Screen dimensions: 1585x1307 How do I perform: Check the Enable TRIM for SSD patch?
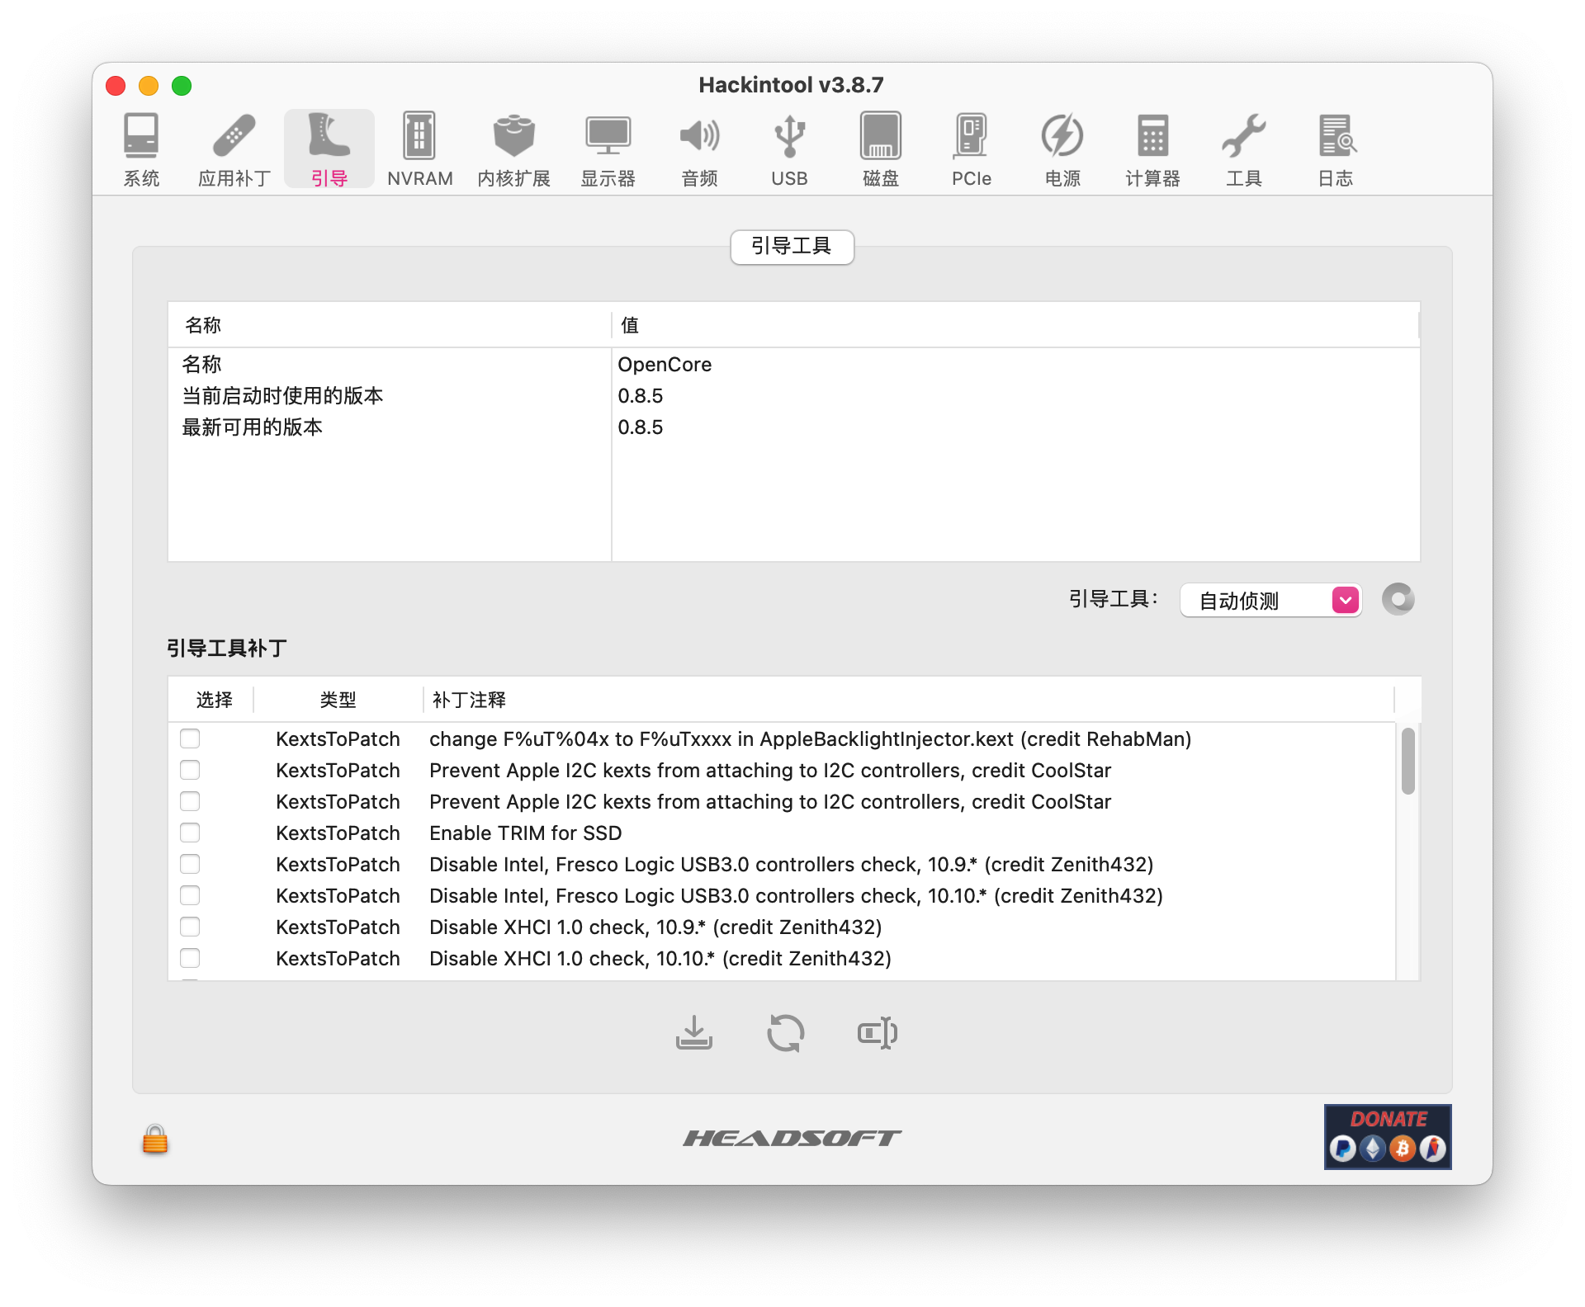click(x=190, y=833)
